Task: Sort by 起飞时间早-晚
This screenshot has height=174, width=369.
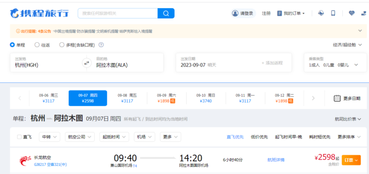Action: click(289, 137)
